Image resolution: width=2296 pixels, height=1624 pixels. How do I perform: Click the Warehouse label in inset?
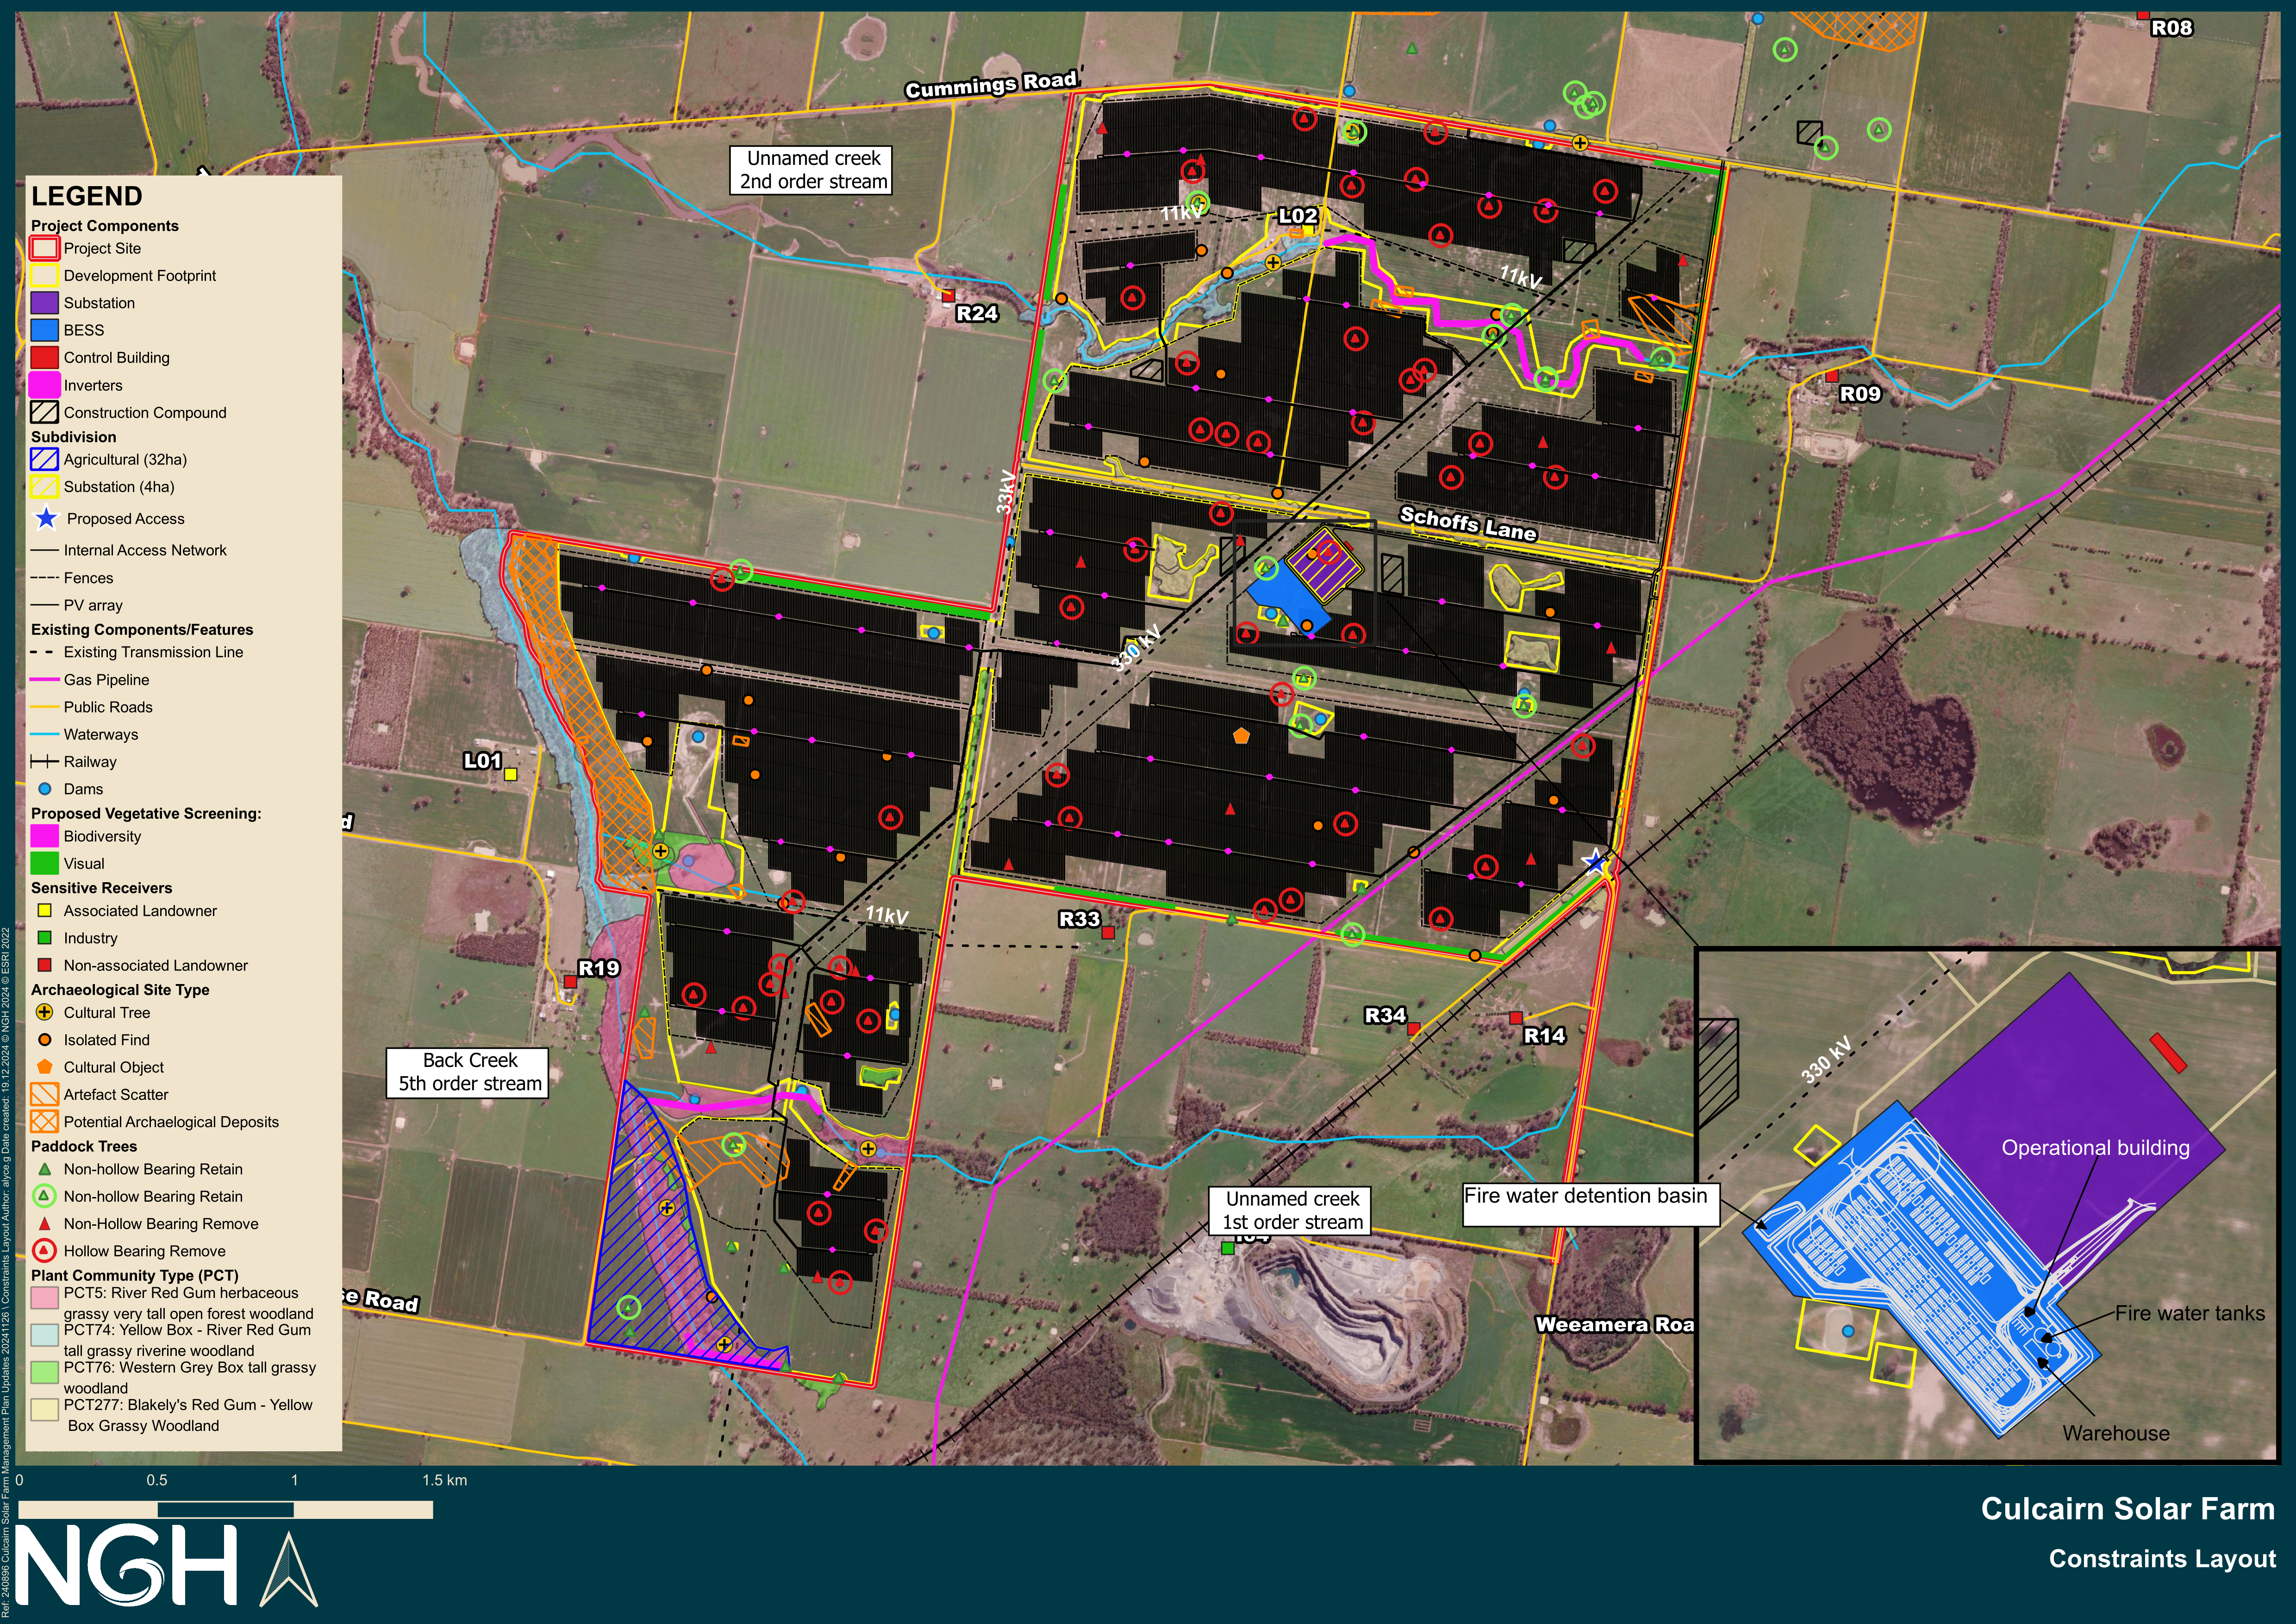pos(2116,1433)
